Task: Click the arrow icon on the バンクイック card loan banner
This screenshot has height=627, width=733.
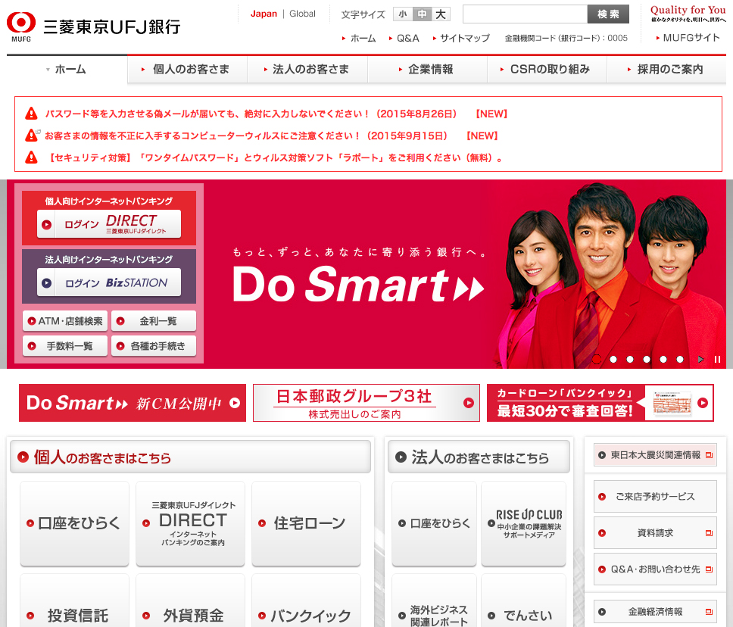Action: (702, 403)
